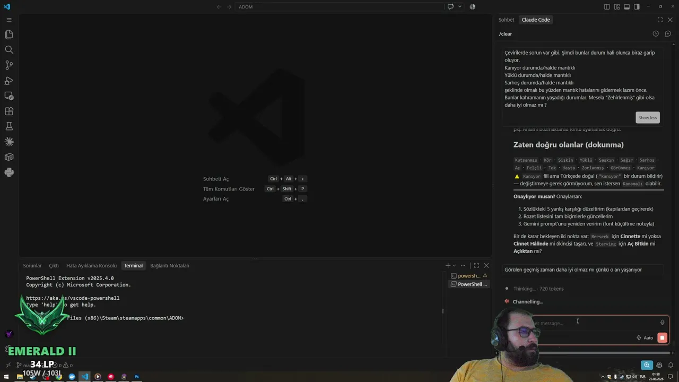679x382 pixels.
Task: Click the 'Zaten doğru olanlar (dokunma)' heading
Action: click(x=569, y=145)
